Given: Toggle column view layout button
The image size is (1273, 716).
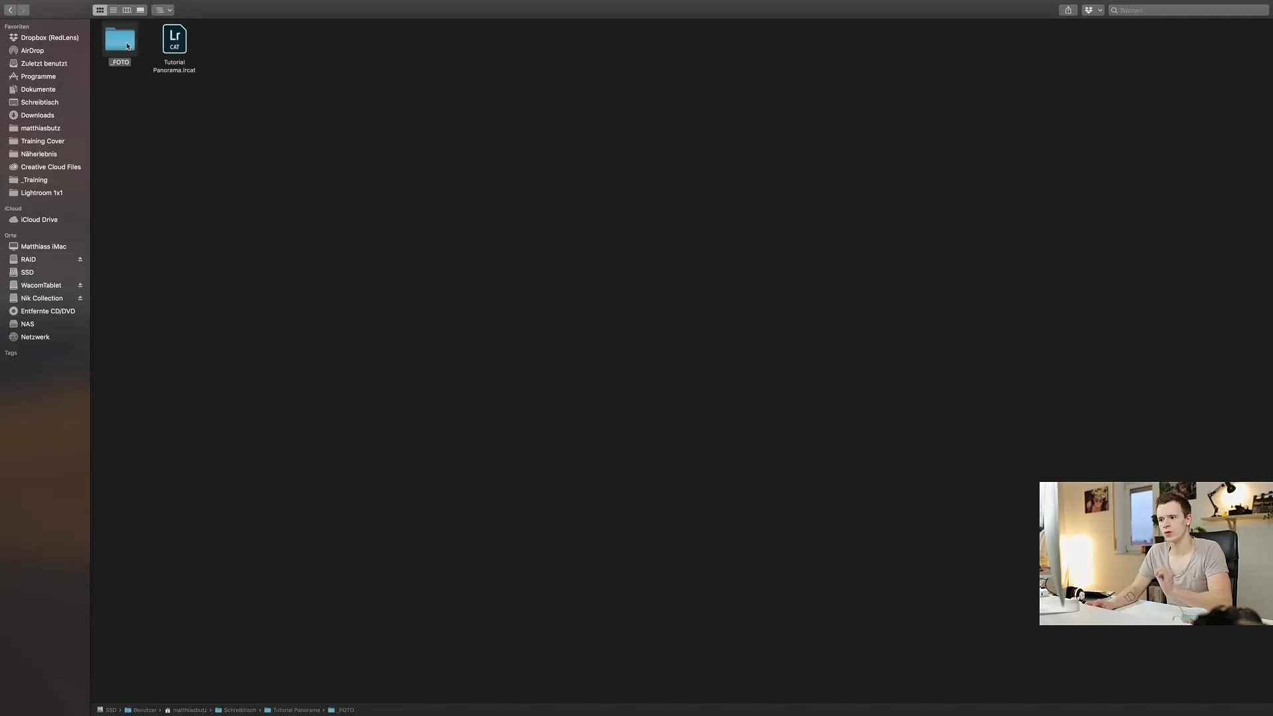Looking at the screenshot, I should 127,10.
